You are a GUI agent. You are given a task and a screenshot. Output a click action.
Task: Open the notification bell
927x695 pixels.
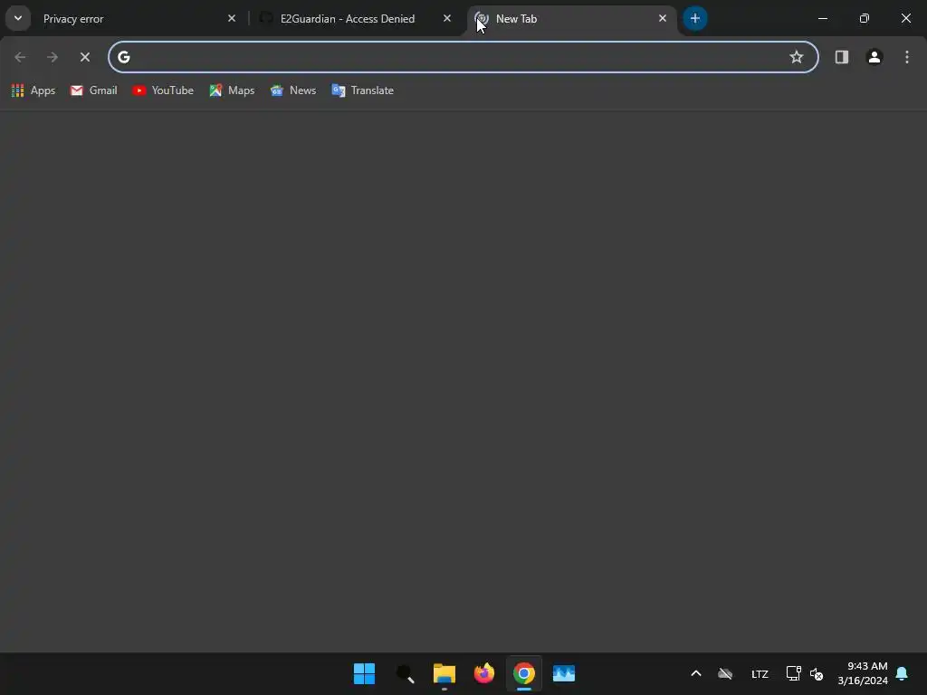(x=903, y=673)
